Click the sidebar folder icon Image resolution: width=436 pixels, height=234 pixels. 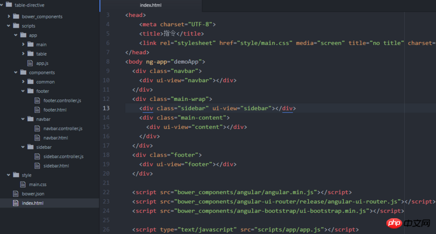click(31, 147)
